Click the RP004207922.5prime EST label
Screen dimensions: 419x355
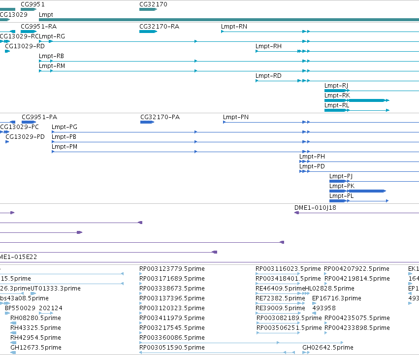[356, 269]
